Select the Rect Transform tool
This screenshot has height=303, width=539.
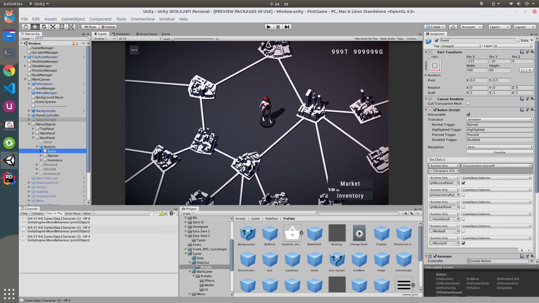click(62, 27)
